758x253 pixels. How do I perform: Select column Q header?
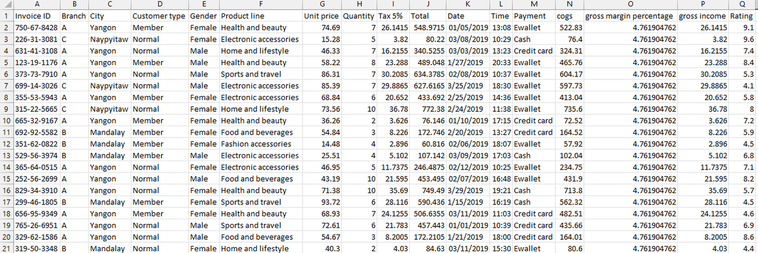coord(742,5)
